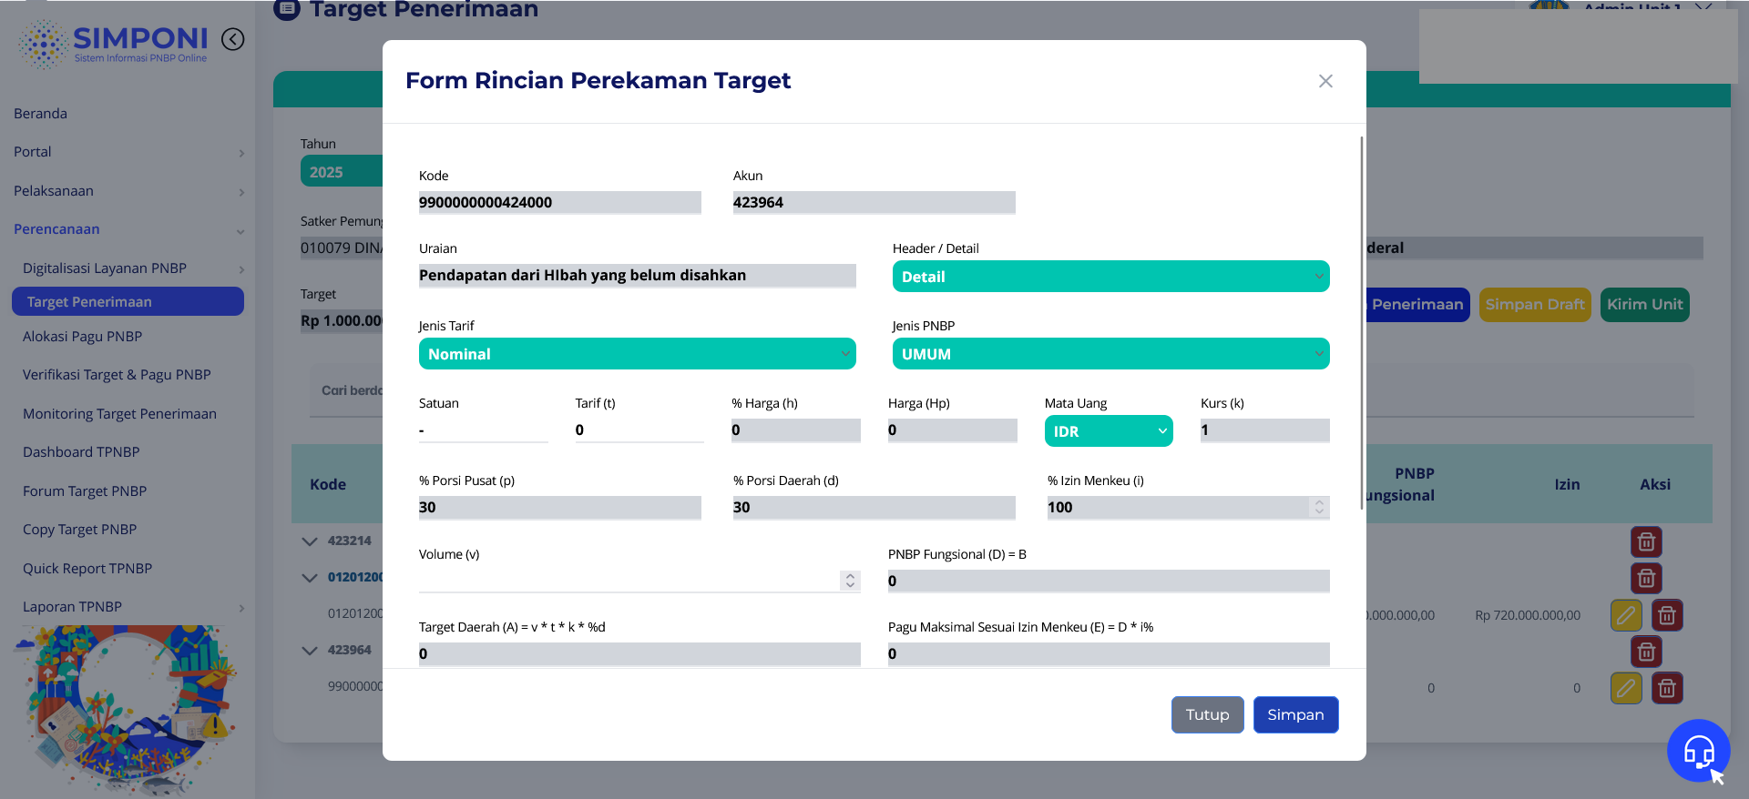Collapse the SIMPONI sidebar arrow icon

(233, 39)
